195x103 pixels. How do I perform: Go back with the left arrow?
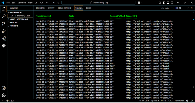pos(54,3)
